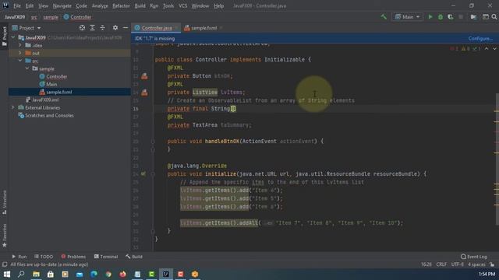Click the FXML gutter icon beside btnOK field
Viewport: 499px width, 280px height.
pos(144,76)
